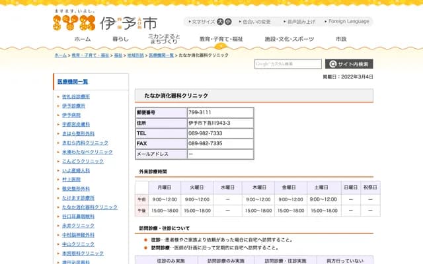Set text size to small (小)
Screen dimensions: 423x264
coord(228,22)
